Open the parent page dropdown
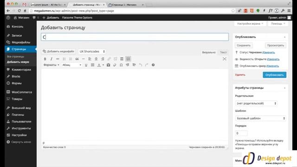297x167 pixels. point(256,103)
